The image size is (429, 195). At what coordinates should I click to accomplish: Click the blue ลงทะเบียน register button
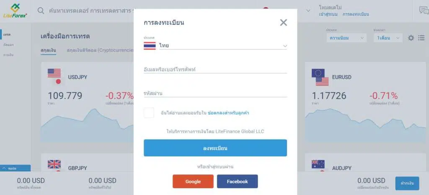click(x=215, y=148)
